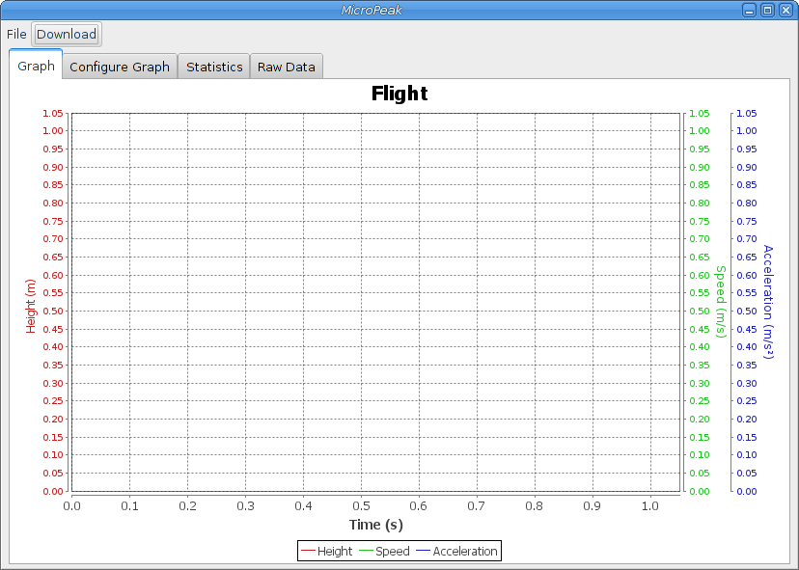Show the Raw Data tab
The image size is (799, 570).
(287, 67)
